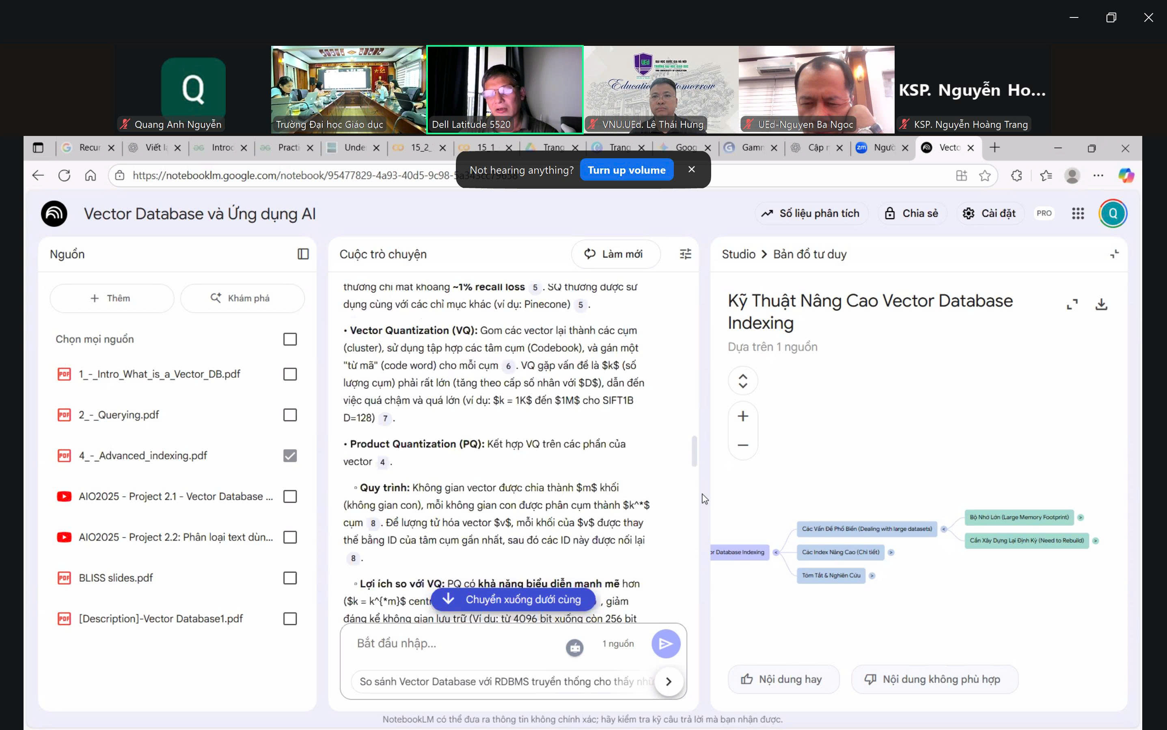Uncheck 4_-_Advanced_indexing.pdf source
1167x730 pixels.
point(290,456)
